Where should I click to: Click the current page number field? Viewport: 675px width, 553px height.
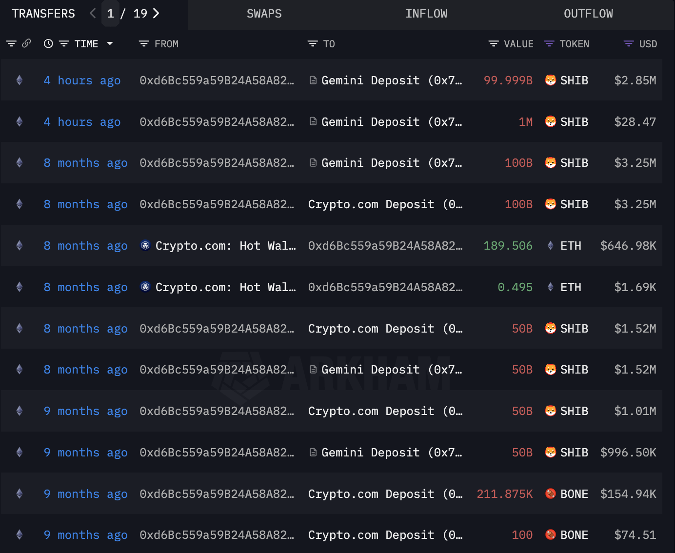[x=111, y=14]
